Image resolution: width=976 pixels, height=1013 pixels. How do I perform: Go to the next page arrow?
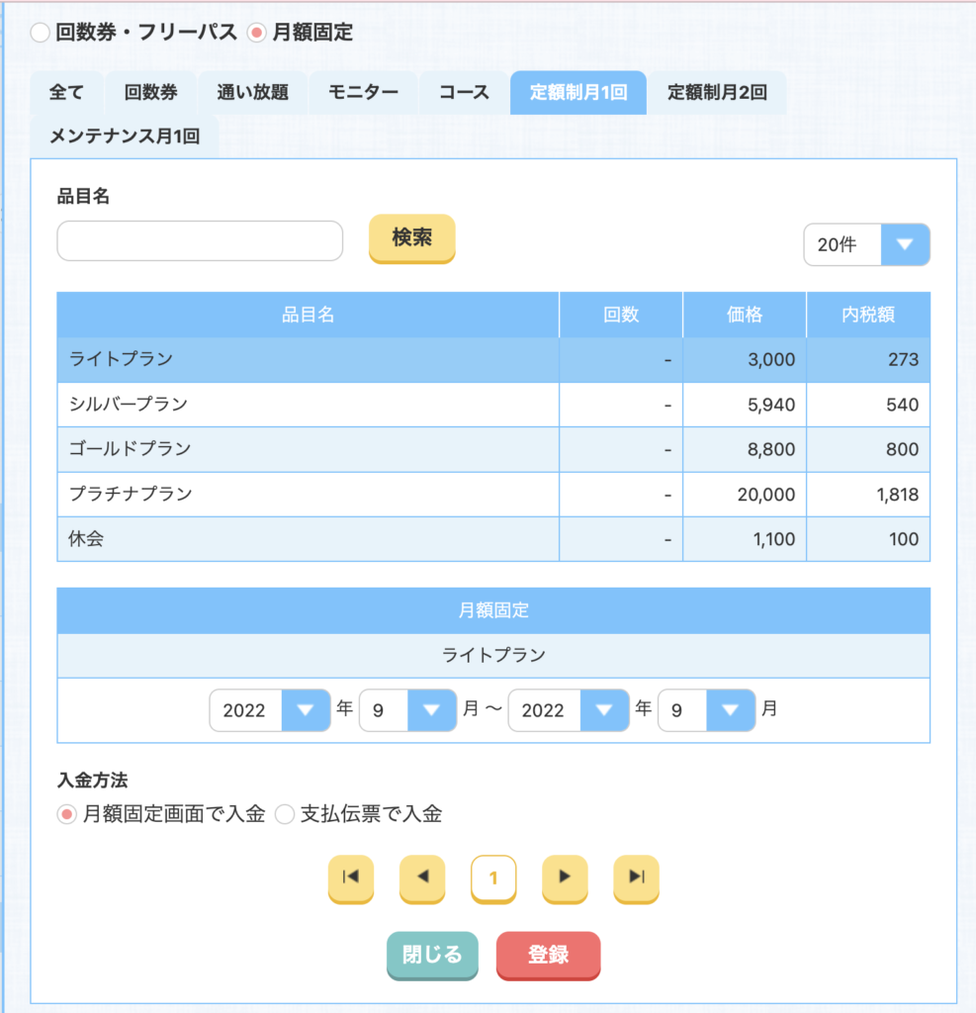point(565,877)
